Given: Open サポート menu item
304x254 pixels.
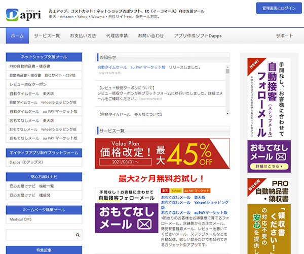Looking at the screenshot, I should (x=284, y=36).
